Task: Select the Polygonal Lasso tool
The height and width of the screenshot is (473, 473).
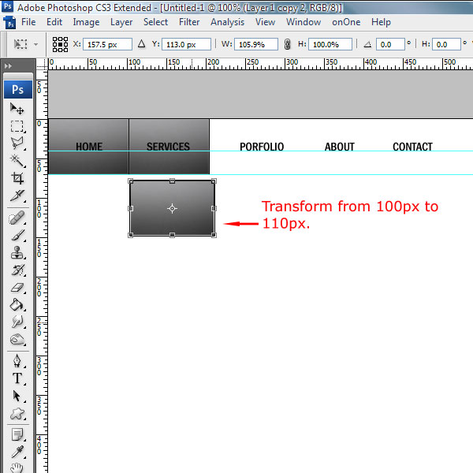Action: [x=17, y=143]
